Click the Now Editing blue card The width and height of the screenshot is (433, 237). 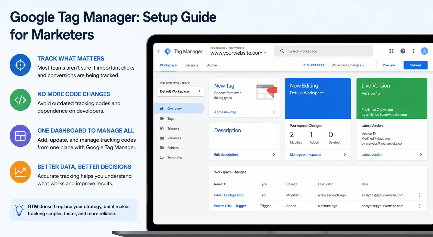318,98
